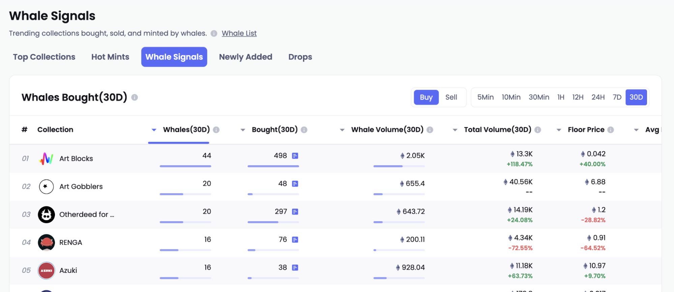Click the info icon before Whale List
This screenshot has width=674, height=292.
pyautogui.click(x=214, y=33)
